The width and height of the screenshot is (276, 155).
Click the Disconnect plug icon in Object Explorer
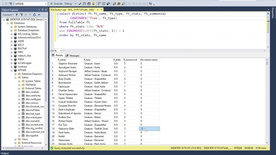pyautogui.click(x=21, y=15)
